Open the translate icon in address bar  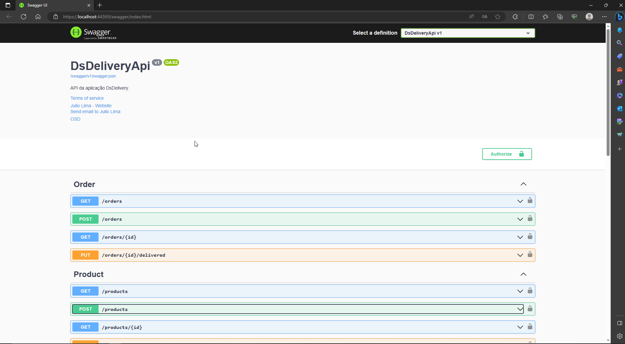[x=485, y=17]
